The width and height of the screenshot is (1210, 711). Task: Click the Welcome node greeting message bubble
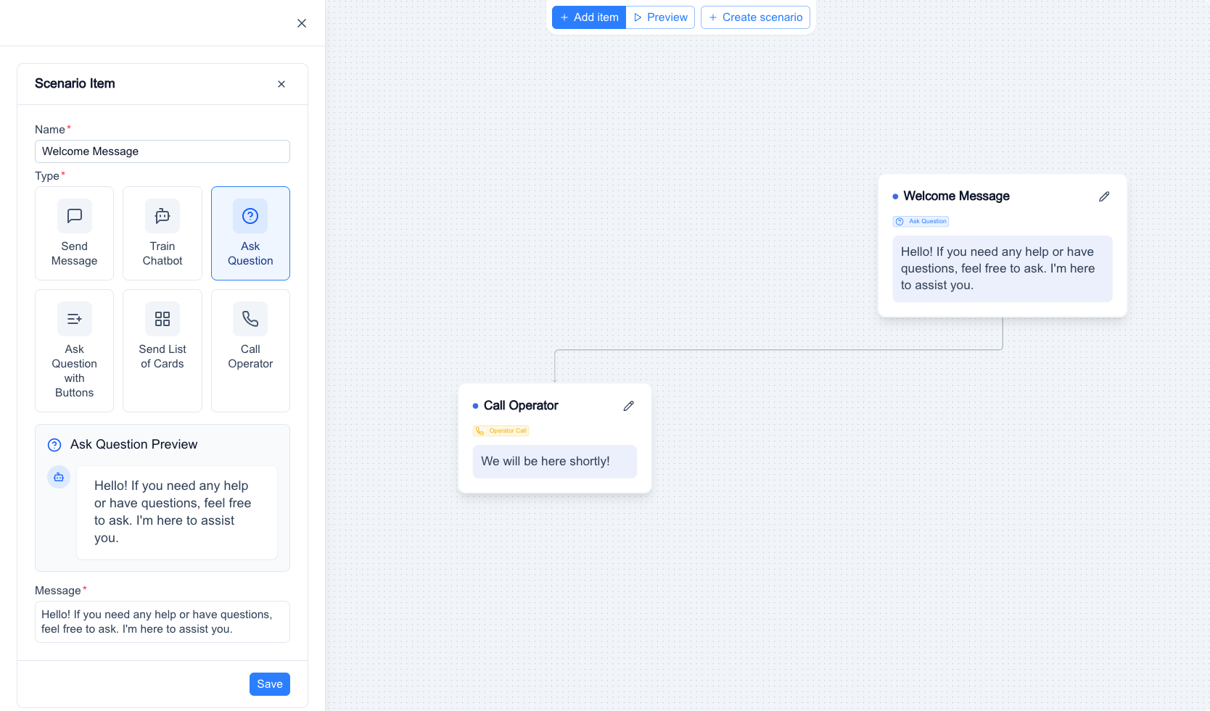click(x=1003, y=269)
